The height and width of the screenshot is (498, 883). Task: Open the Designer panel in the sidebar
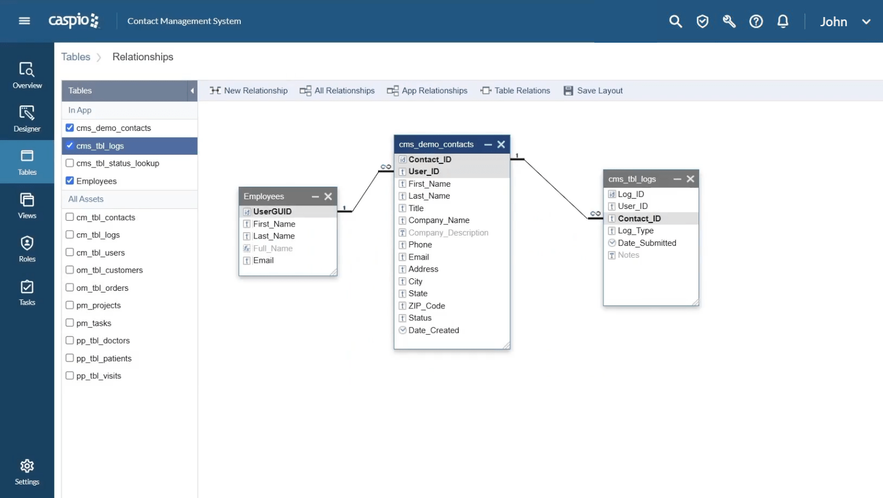click(27, 118)
